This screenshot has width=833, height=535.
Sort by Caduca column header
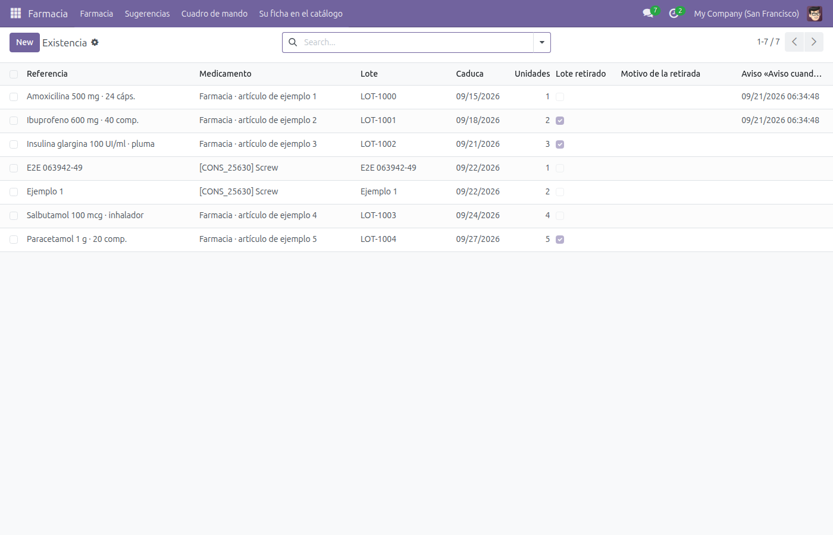[469, 74]
